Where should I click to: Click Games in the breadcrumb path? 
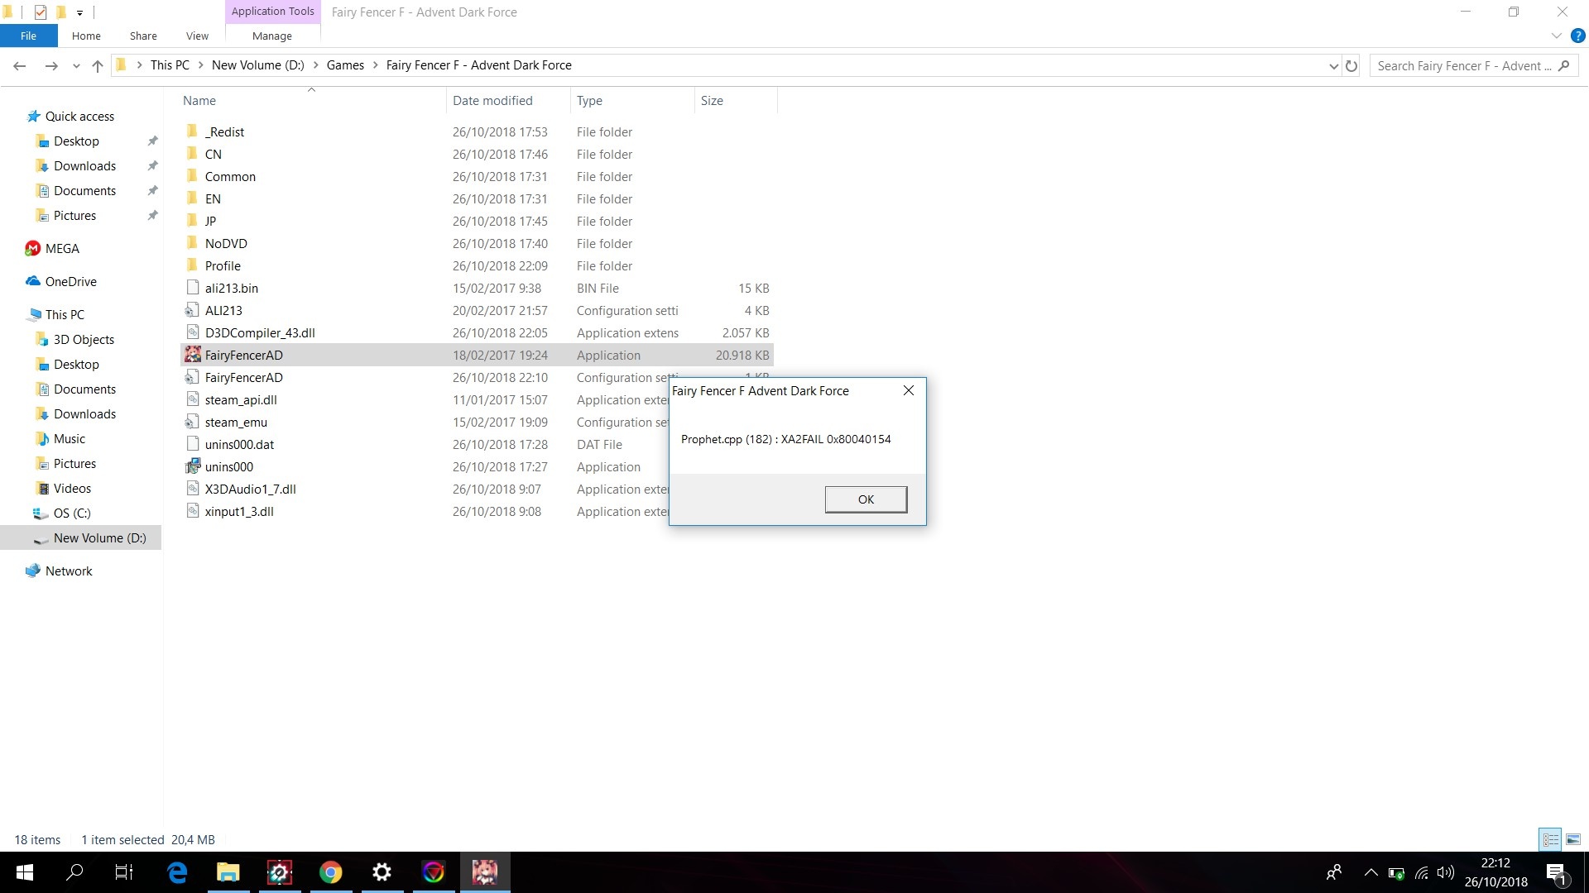(345, 65)
